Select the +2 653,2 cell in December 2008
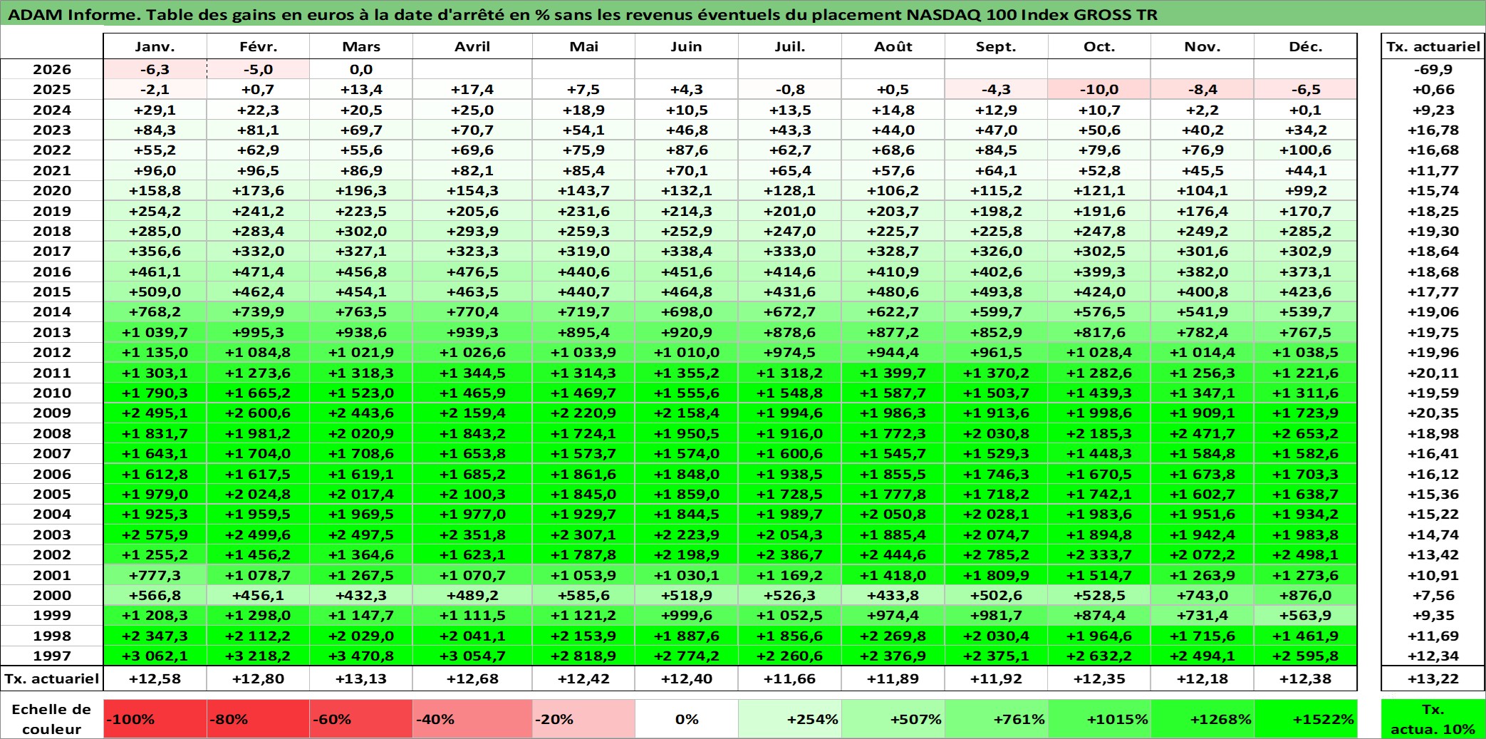Image resolution: width=1486 pixels, height=739 pixels. (x=1306, y=433)
